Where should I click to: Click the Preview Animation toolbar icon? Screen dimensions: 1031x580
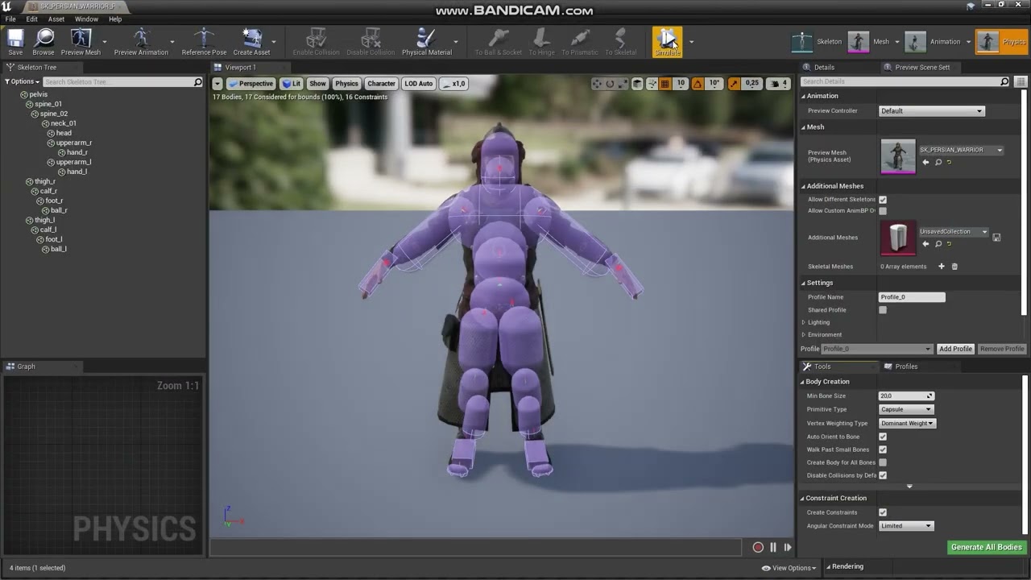click(x=141, y=42)
